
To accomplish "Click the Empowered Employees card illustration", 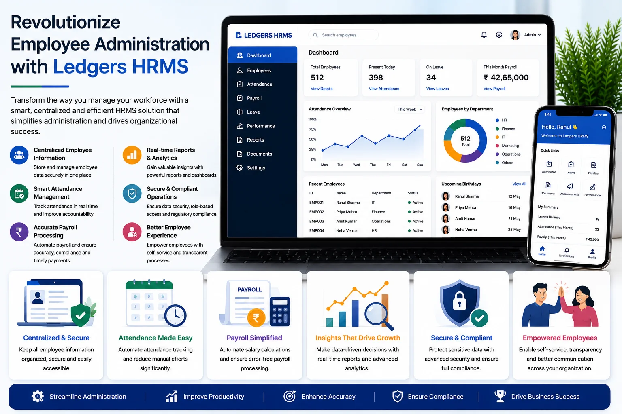I will click(x=560, y=304).
